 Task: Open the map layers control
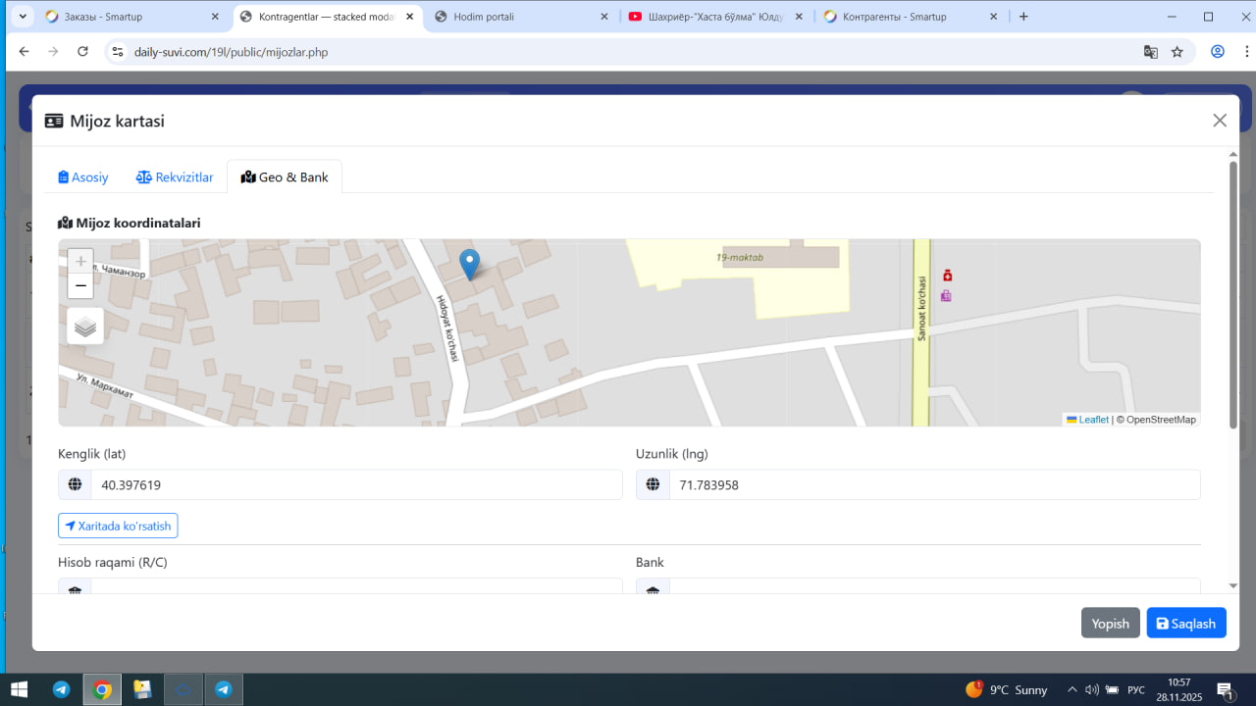coord(85,327)
